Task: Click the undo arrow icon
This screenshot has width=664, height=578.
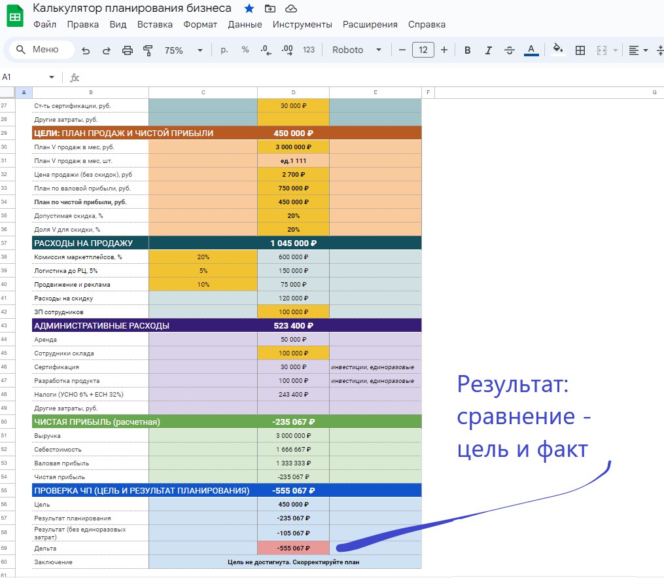Action: coord(86,50)
